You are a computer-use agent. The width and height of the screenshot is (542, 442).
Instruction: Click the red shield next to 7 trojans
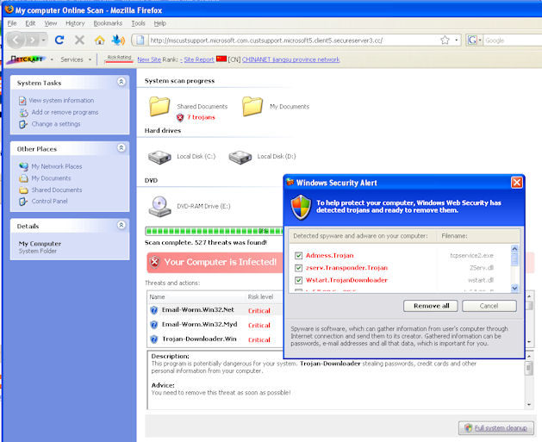point(180,117)
